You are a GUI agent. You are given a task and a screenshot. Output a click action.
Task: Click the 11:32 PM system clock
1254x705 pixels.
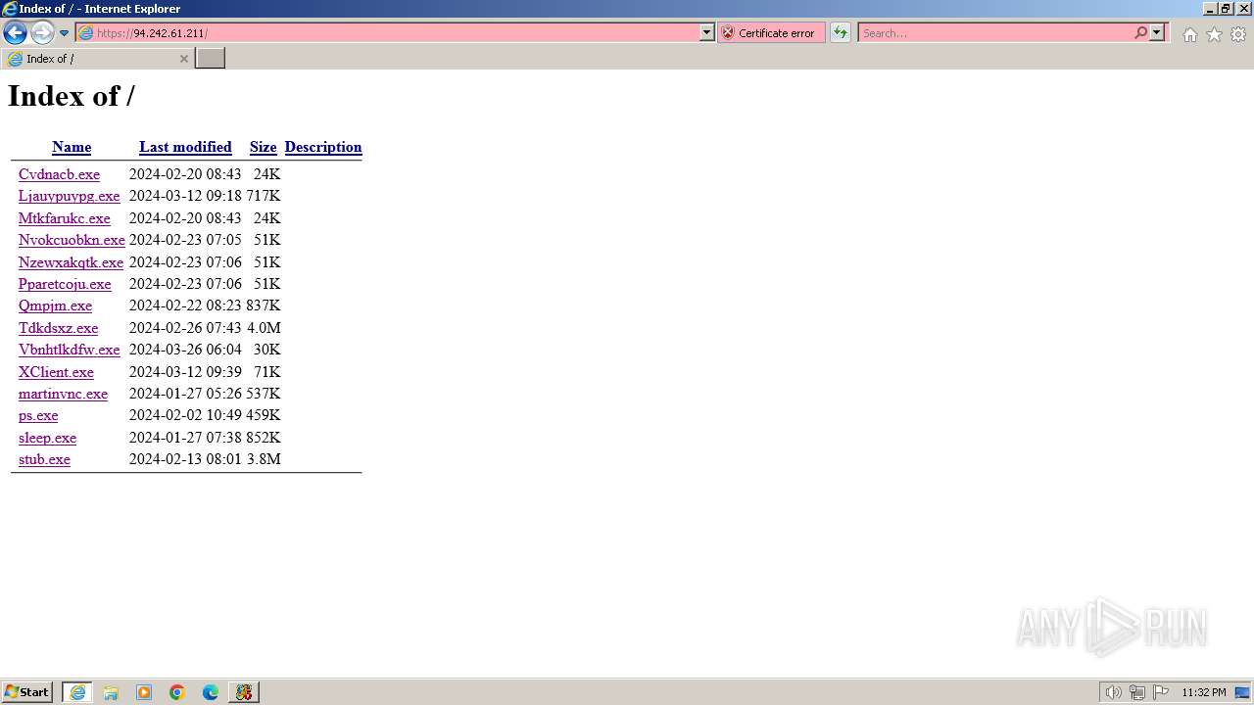(1204, 692)
